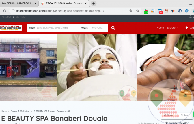Close the List SEARCH CAMEROON tab
Screen dimensions: 194x124
(35, 3)
